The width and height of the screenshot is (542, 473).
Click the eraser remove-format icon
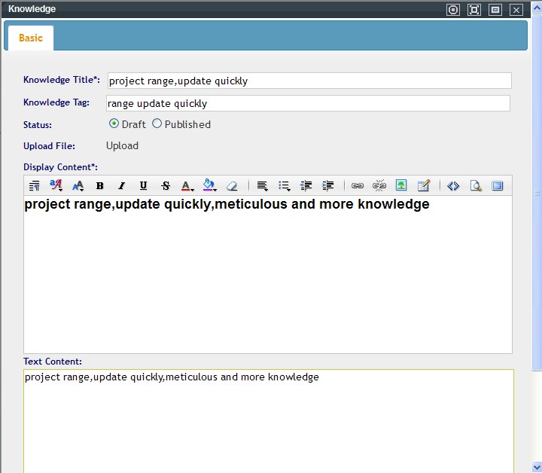coord(232,186)
